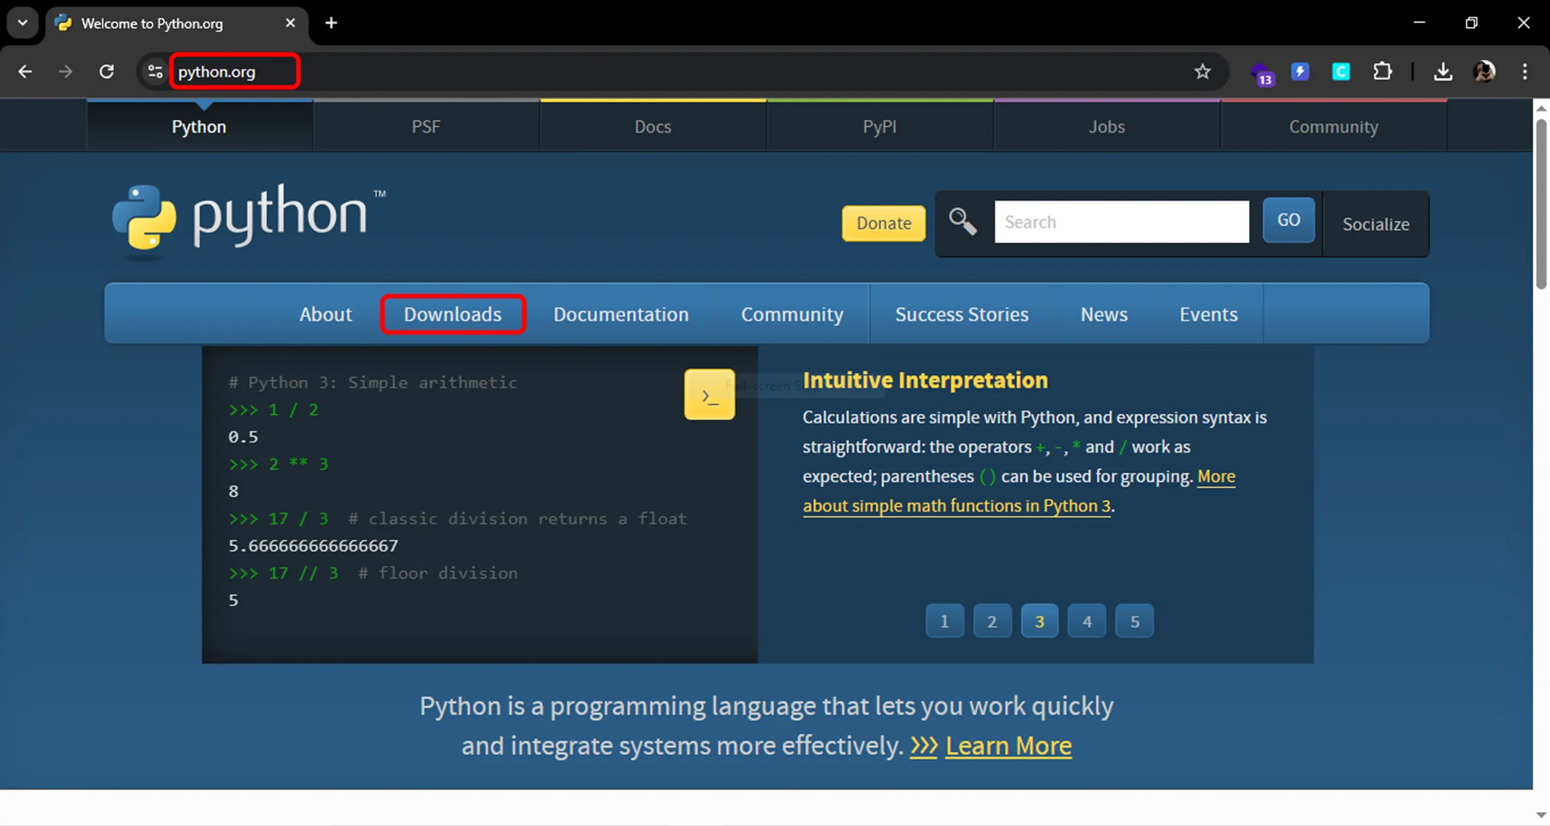Click the Intuitive Interpretation heading
The width and height of the screenshot is (1550, 826).
925,380
